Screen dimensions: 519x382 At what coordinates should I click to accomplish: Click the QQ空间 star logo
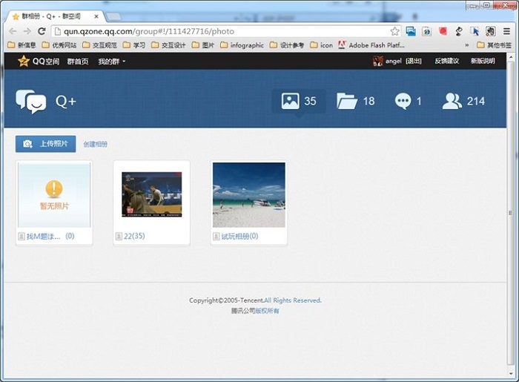point(24,61)
